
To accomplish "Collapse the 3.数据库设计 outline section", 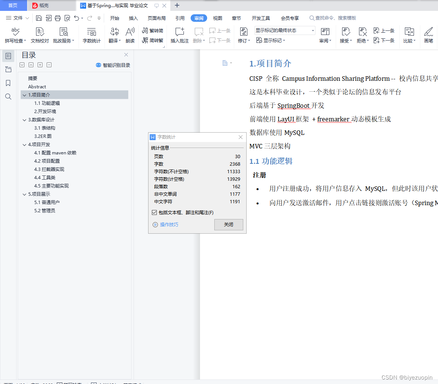I will pyautogui.click(x=24, y=119).
